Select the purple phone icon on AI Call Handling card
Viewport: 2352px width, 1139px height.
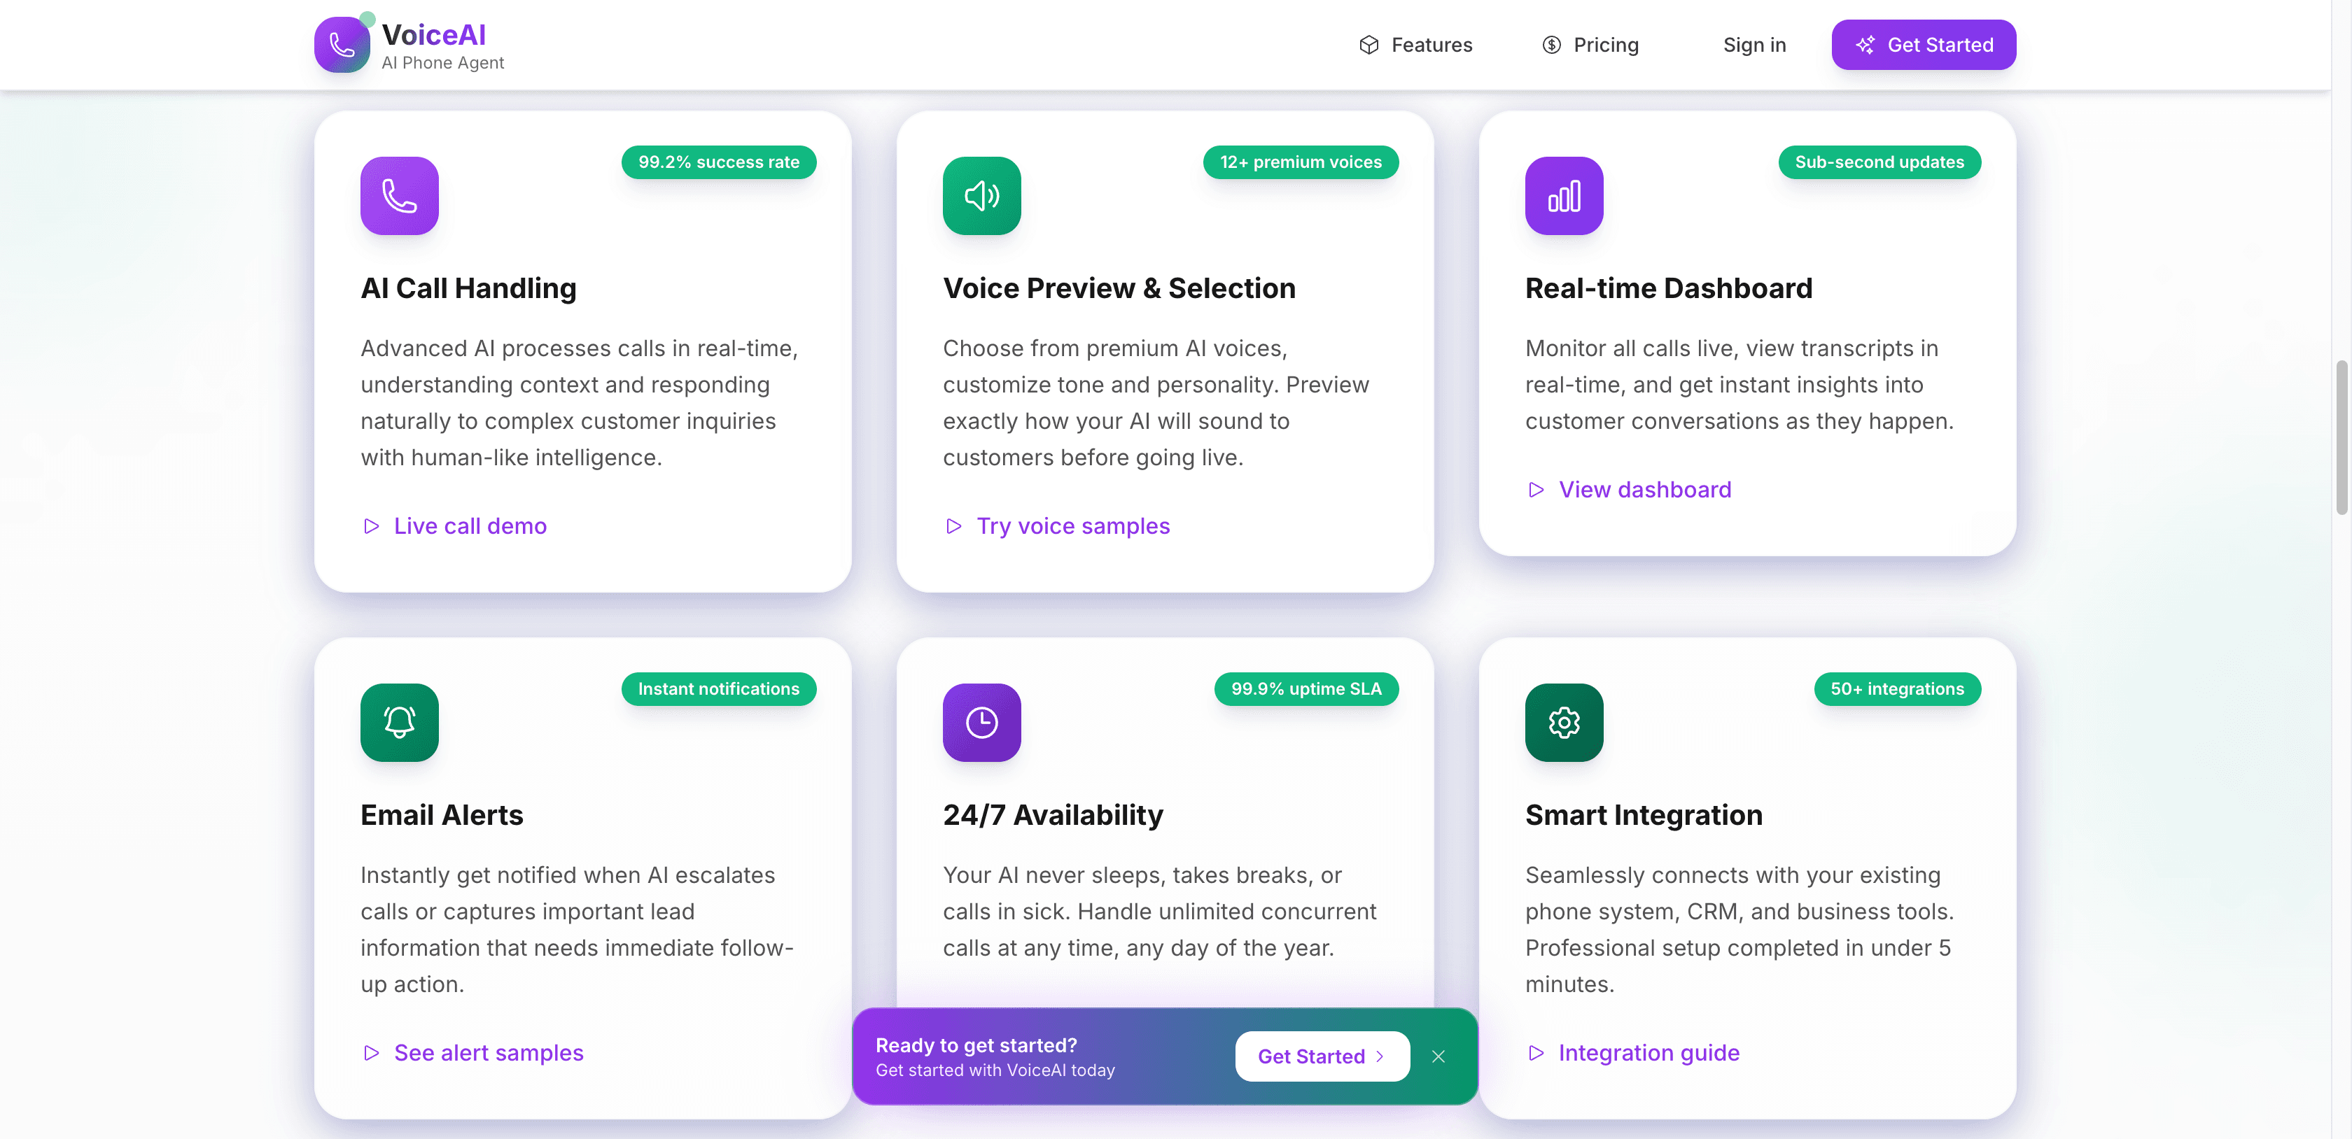(399, 195)
